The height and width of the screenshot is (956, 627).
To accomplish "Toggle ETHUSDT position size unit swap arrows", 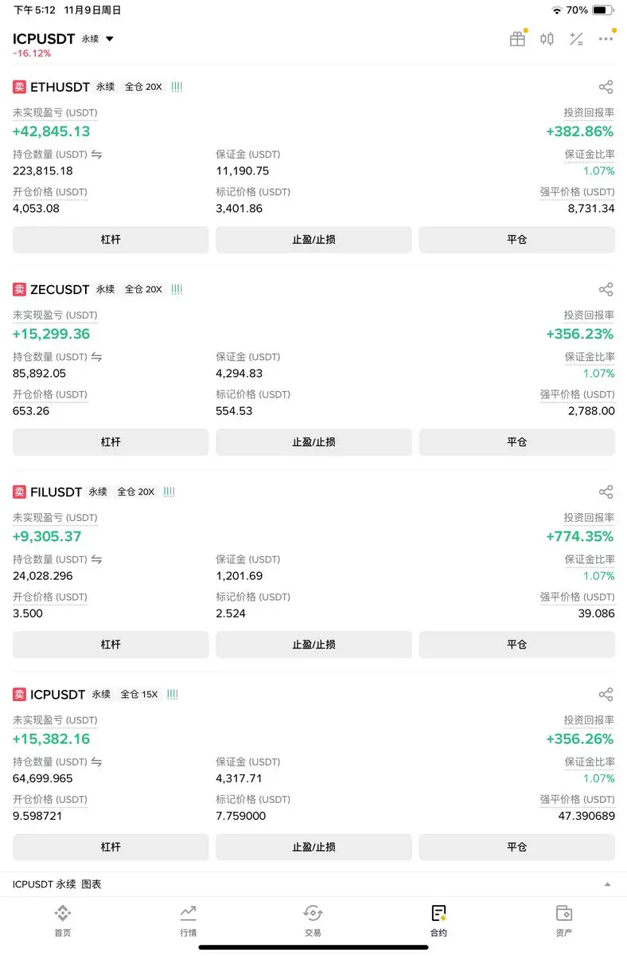I will tap(96, 155).
